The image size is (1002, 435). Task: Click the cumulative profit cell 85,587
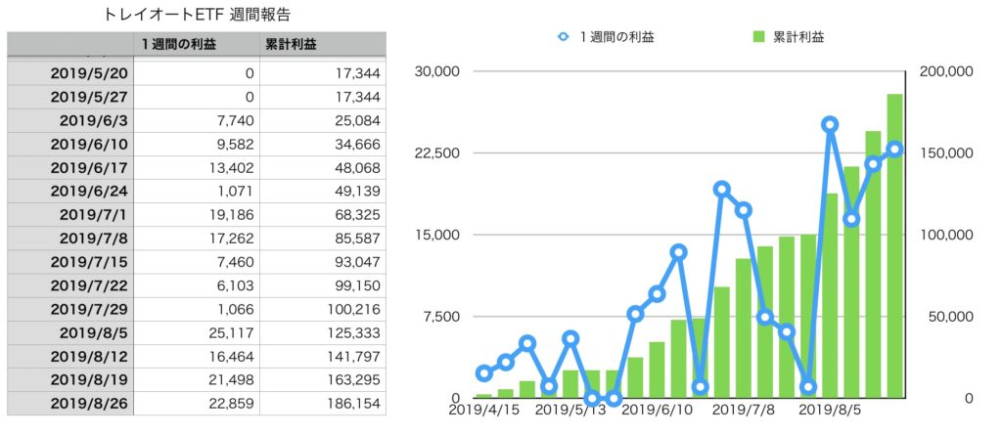click(x=323, y=239)
